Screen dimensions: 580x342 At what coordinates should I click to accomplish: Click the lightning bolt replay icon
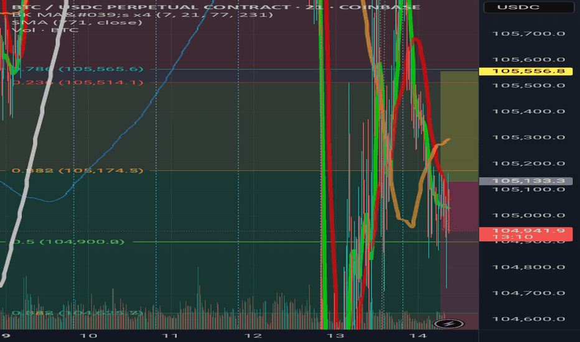click(x=449, y=324)
